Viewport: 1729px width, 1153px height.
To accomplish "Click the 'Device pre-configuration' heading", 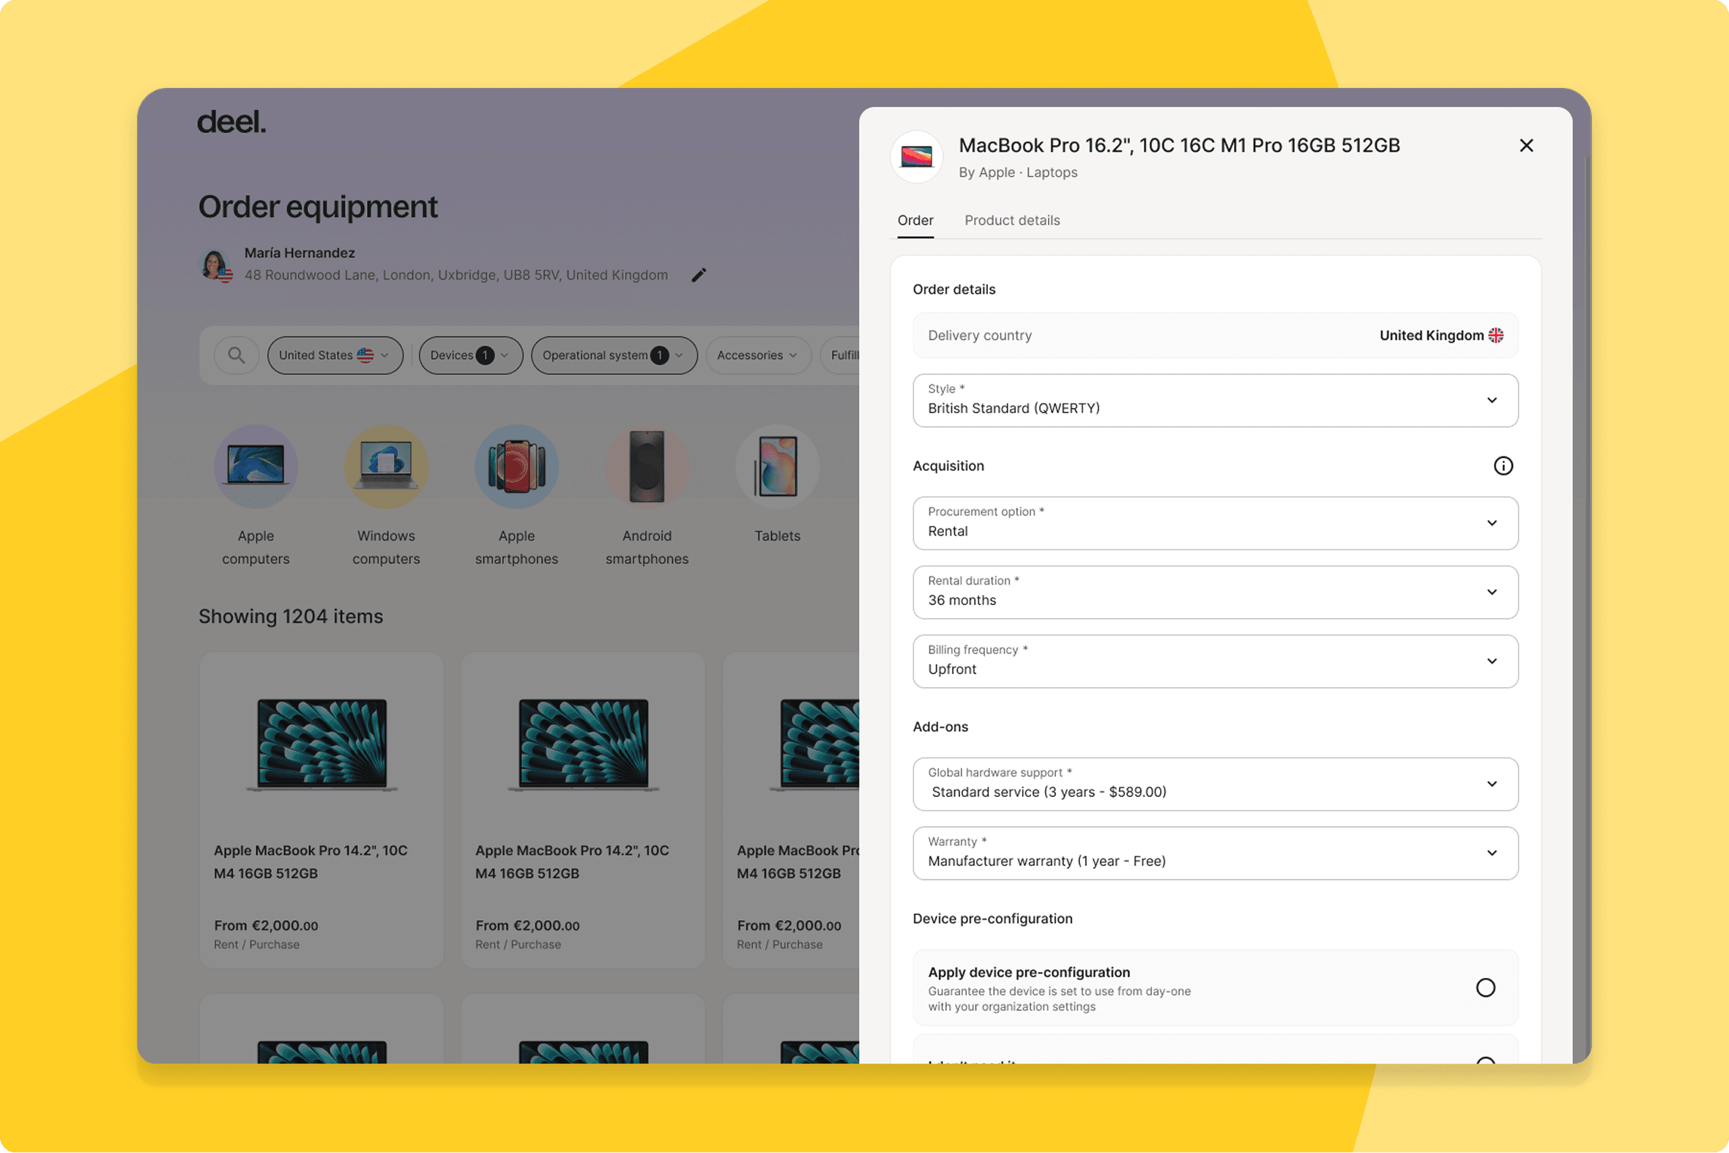I will point(992,919).
